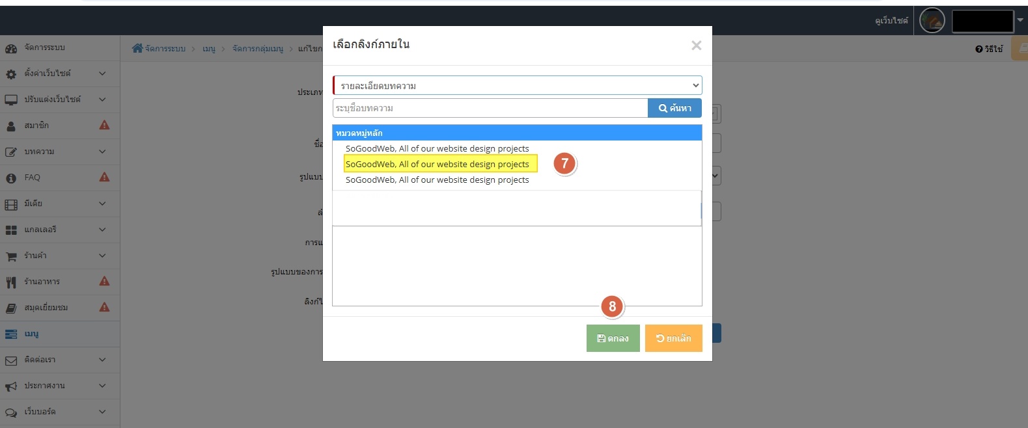Click the grid icon for แกลเลอรี
The height and width of the screenshot is (428, 1028).
click(x=11, y=230)
